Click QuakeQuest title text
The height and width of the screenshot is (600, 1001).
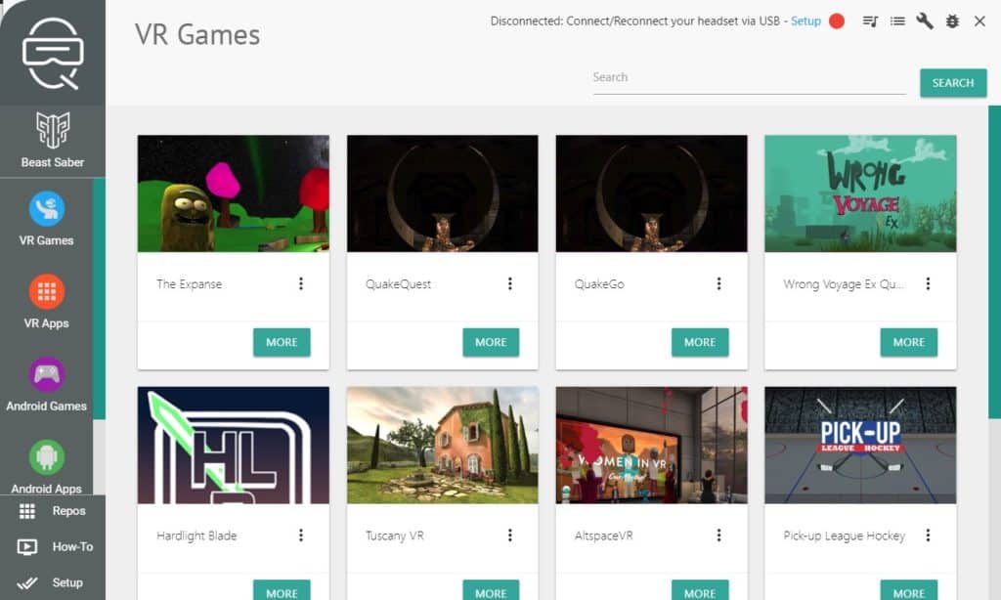tap(399, 284)
